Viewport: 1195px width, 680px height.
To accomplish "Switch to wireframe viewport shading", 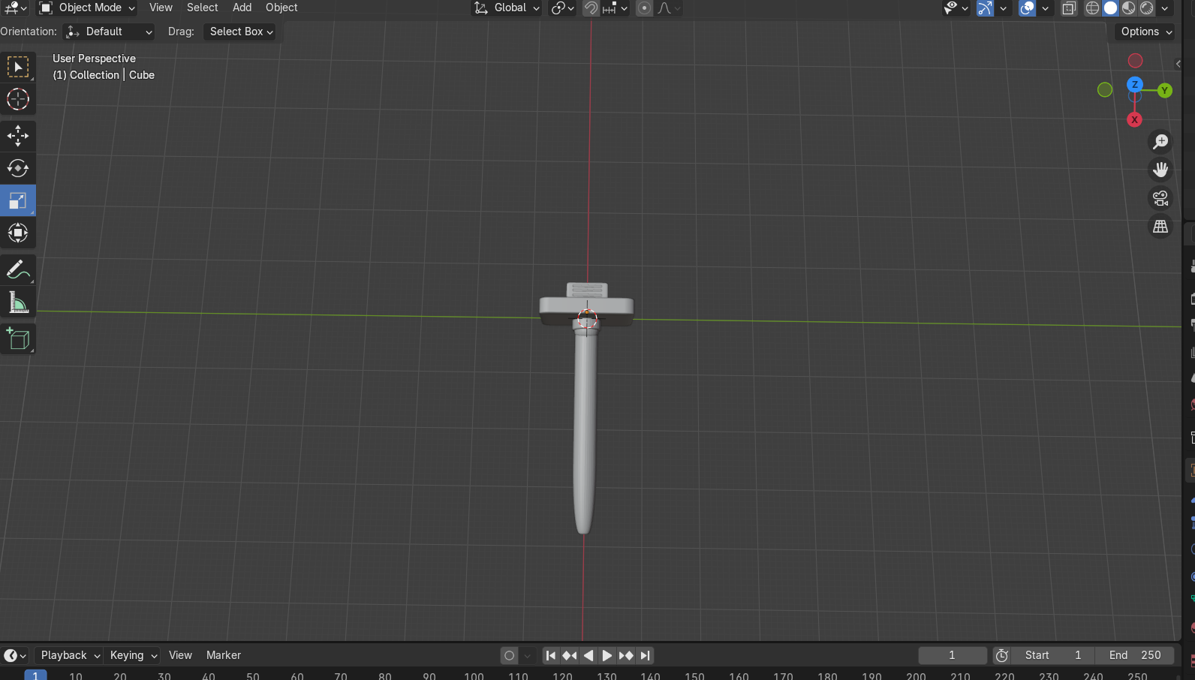I will point(1092,8).
